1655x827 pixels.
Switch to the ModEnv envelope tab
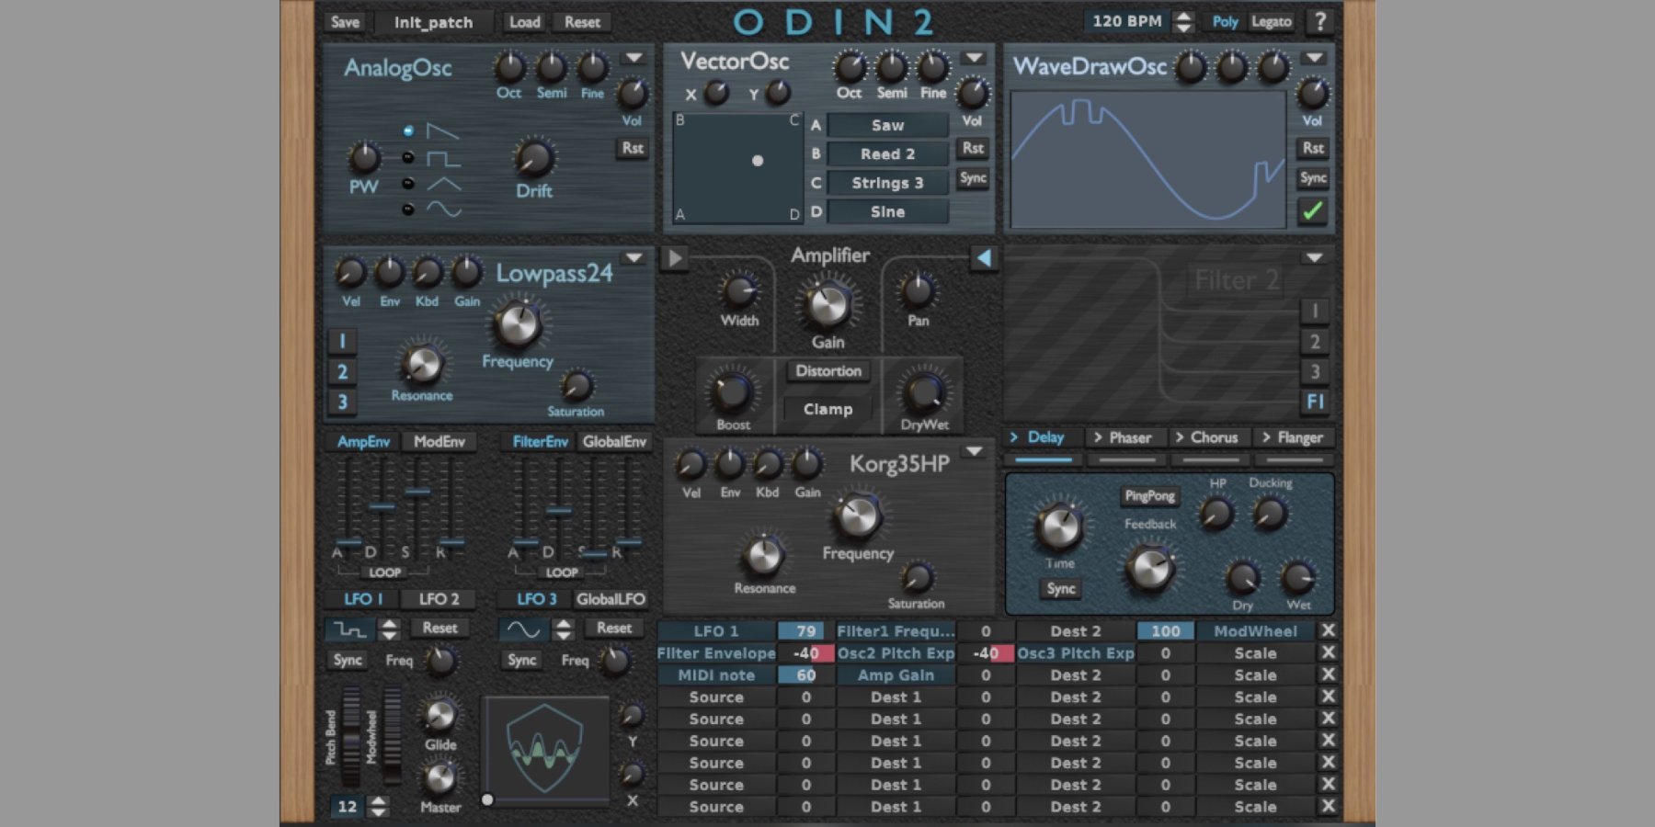(x=439, y=442)
